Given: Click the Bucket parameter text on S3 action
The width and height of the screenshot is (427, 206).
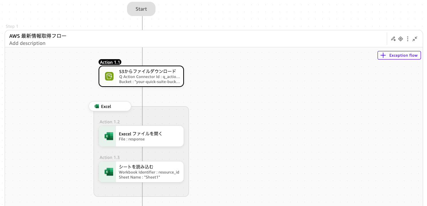Looking at the screenshot, I should pyautogui.click(x=149, y=82).
